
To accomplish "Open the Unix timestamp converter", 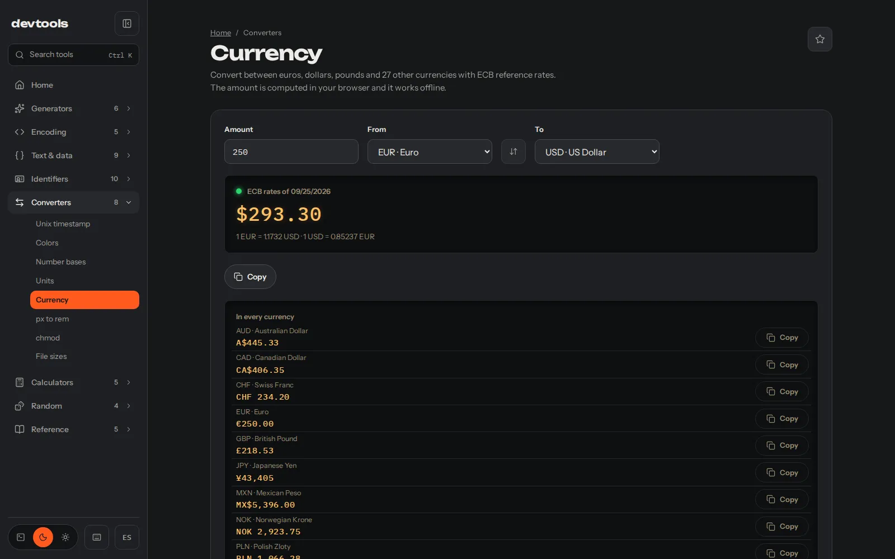I will pos(84,224).
